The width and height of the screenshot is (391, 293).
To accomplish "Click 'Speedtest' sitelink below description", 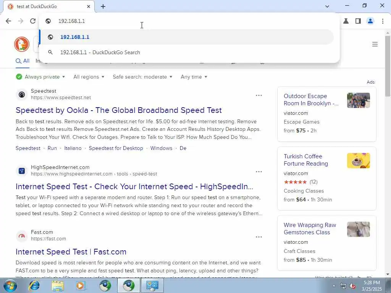I will pyautogui.click(x=28, y=148).
